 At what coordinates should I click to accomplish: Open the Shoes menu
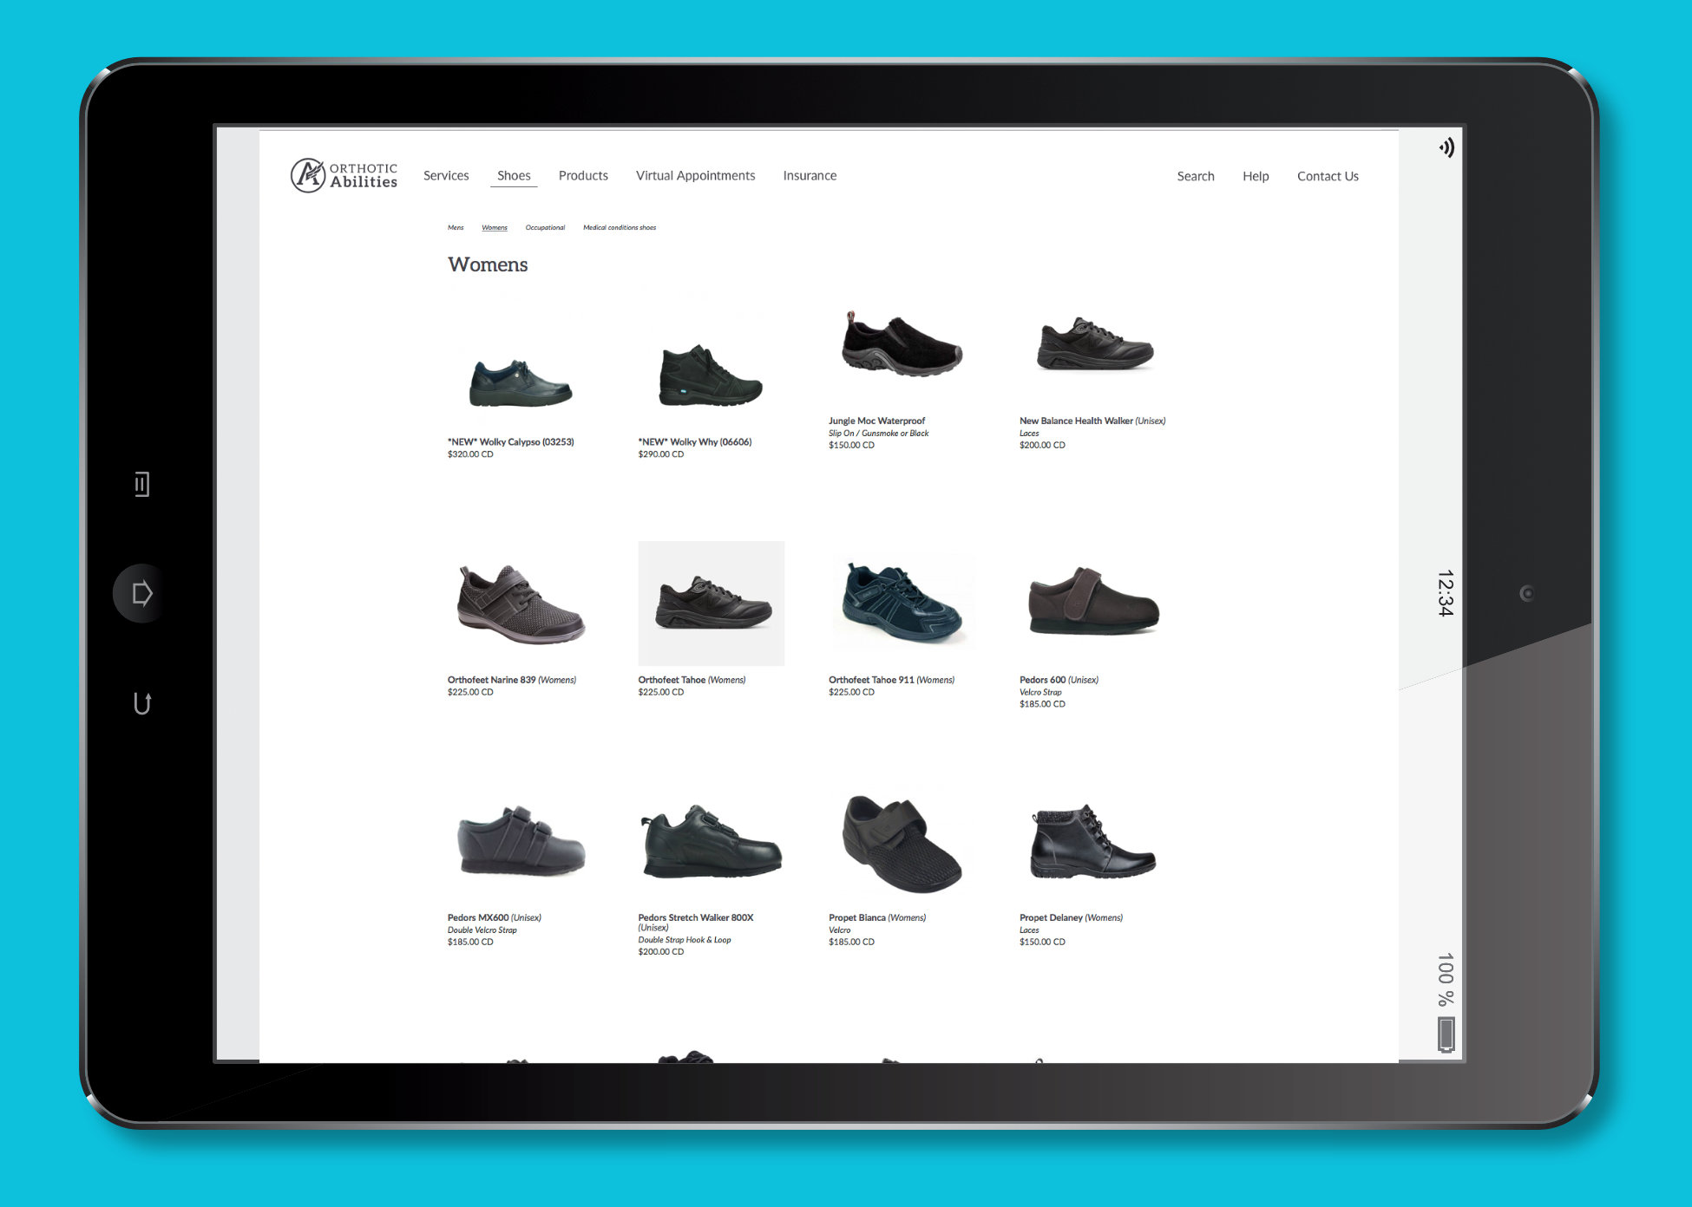pyautogui.click(x=514, y=175)
